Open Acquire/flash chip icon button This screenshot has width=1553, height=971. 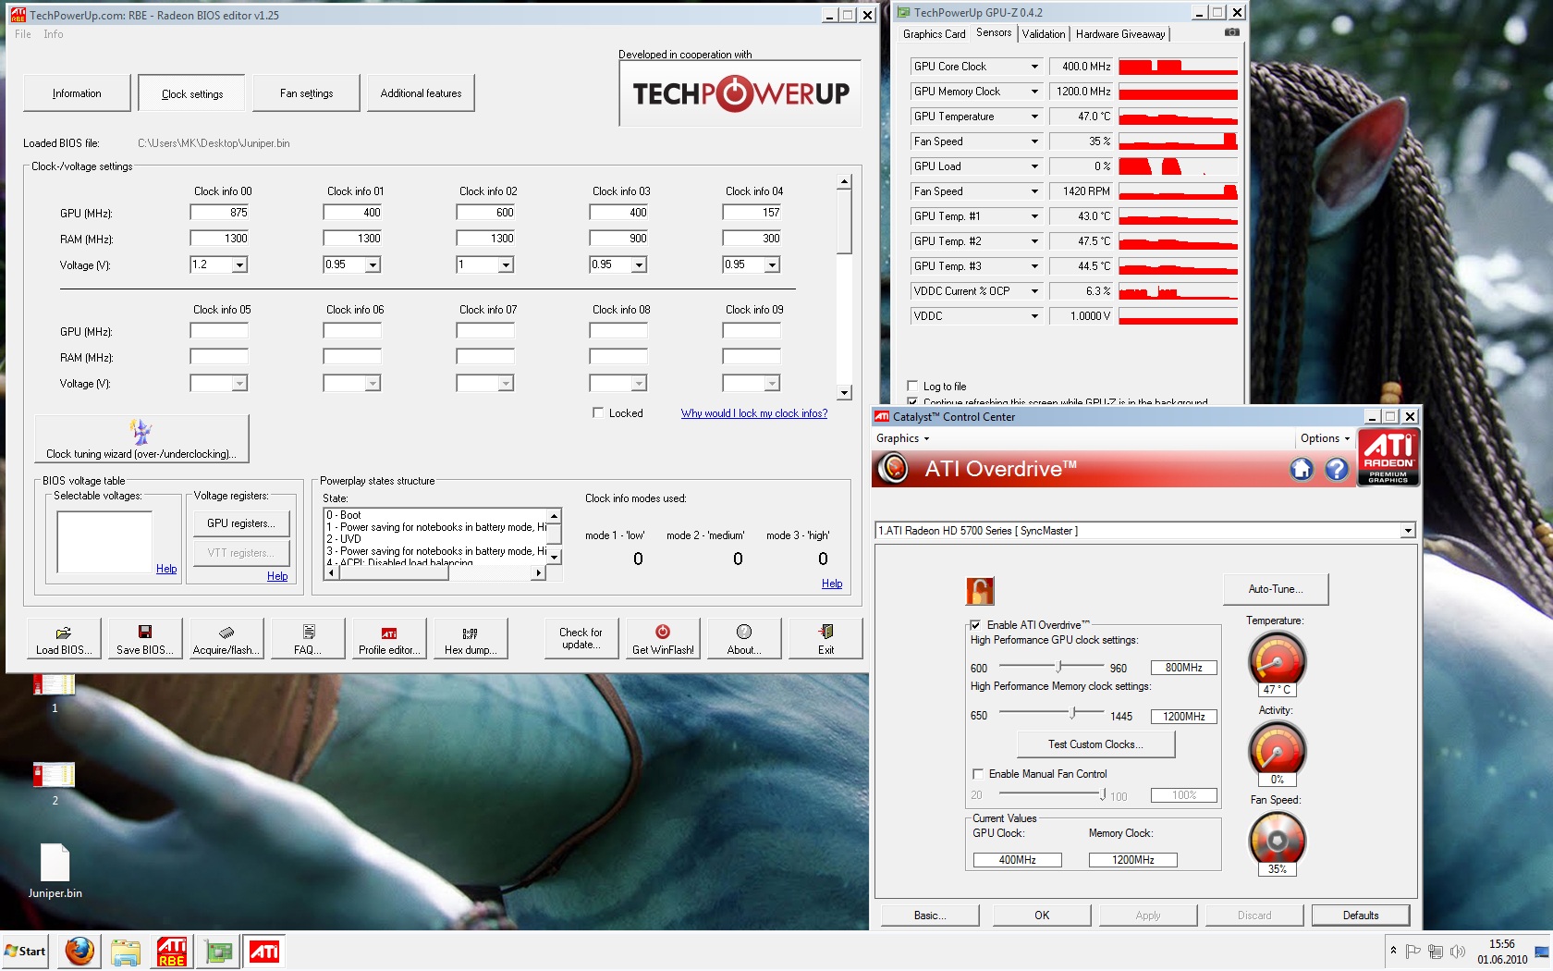(x=226, y=638)
